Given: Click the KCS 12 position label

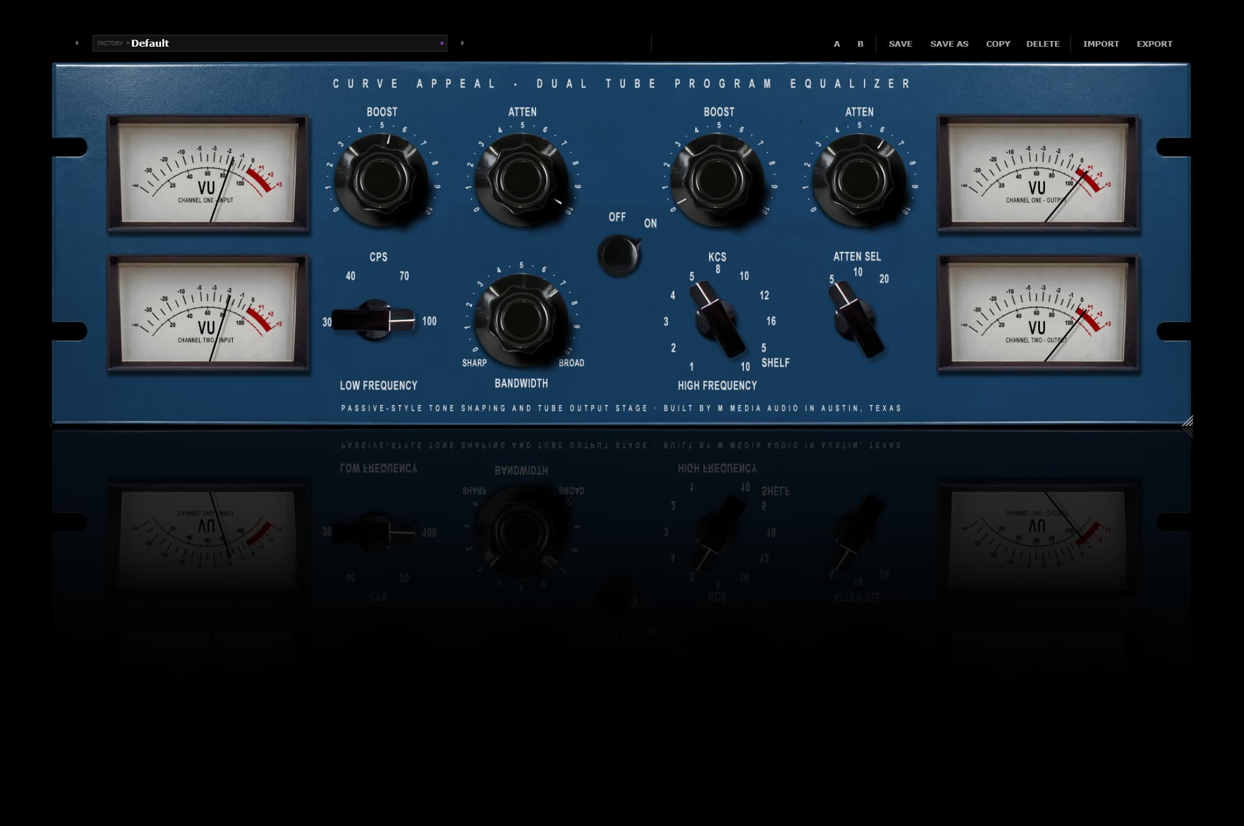Looking at the screenshot, I should pyautogui.click(x=764, y=295).
